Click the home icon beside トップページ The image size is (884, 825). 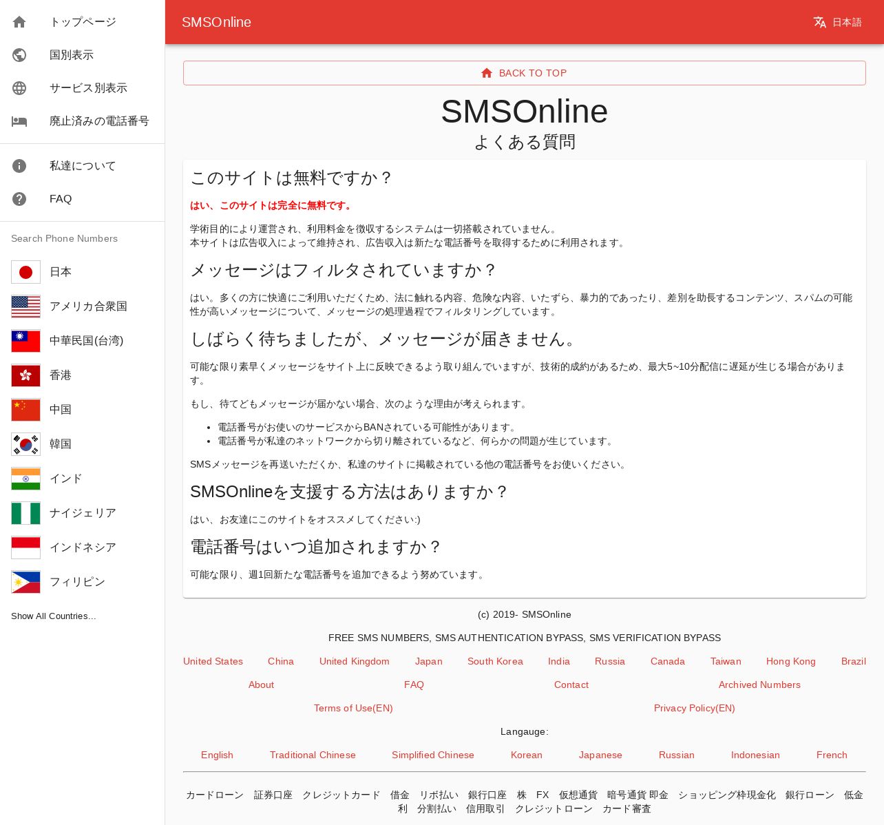coord(19,22)
